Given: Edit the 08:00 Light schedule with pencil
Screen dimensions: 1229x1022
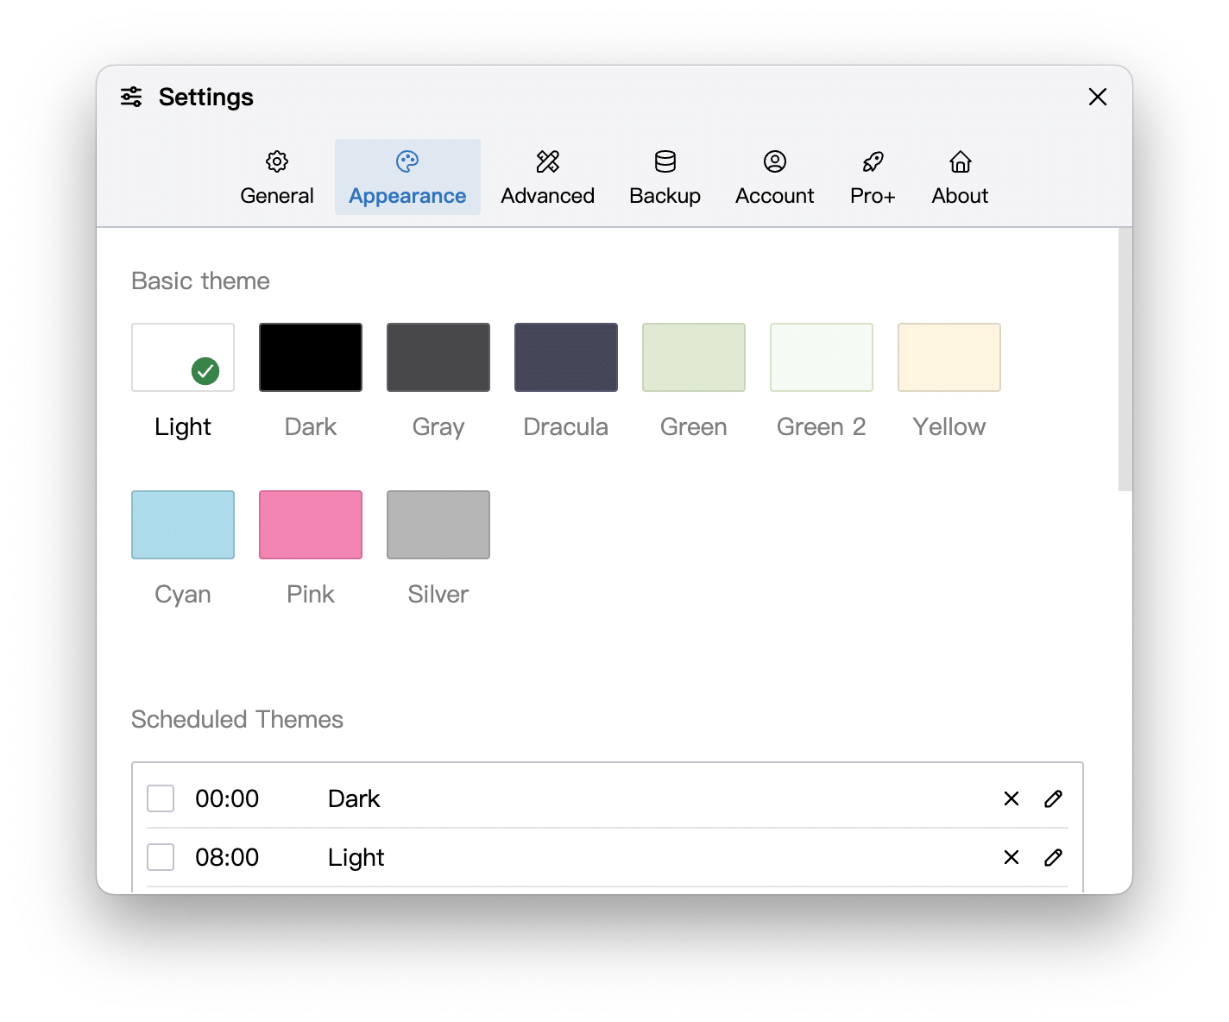Looking at the screenshot, I should click(1053, 857).
